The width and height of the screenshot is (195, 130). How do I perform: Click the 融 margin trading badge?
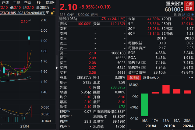(x=175, y=14)
